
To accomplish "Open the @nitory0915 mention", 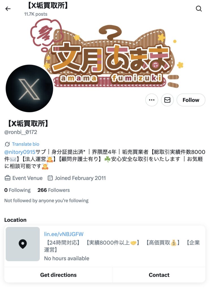I will click(x=20, y=152).
